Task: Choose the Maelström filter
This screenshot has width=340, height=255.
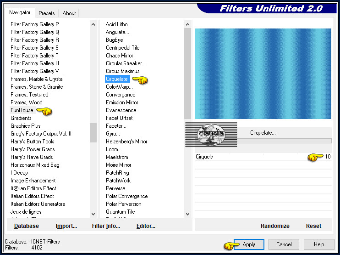Action: (x=117, y=157)
